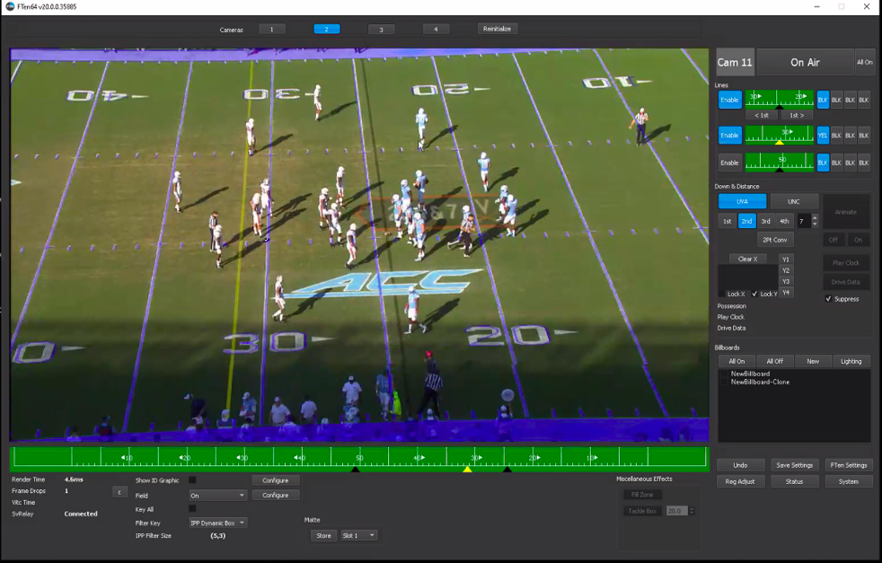Click the '1st >' button
The image size is (882, 563).
[x=797, y=115]
